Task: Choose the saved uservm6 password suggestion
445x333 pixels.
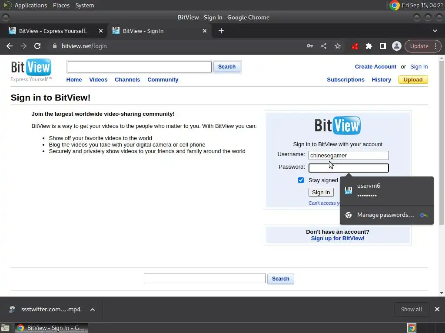Action: 386,191
